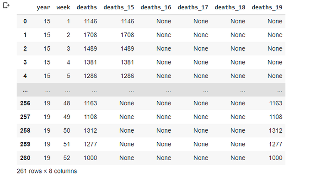311x178 pixels.
Task: Click the deaths_15 column header
Action: [x=119, y=7]
